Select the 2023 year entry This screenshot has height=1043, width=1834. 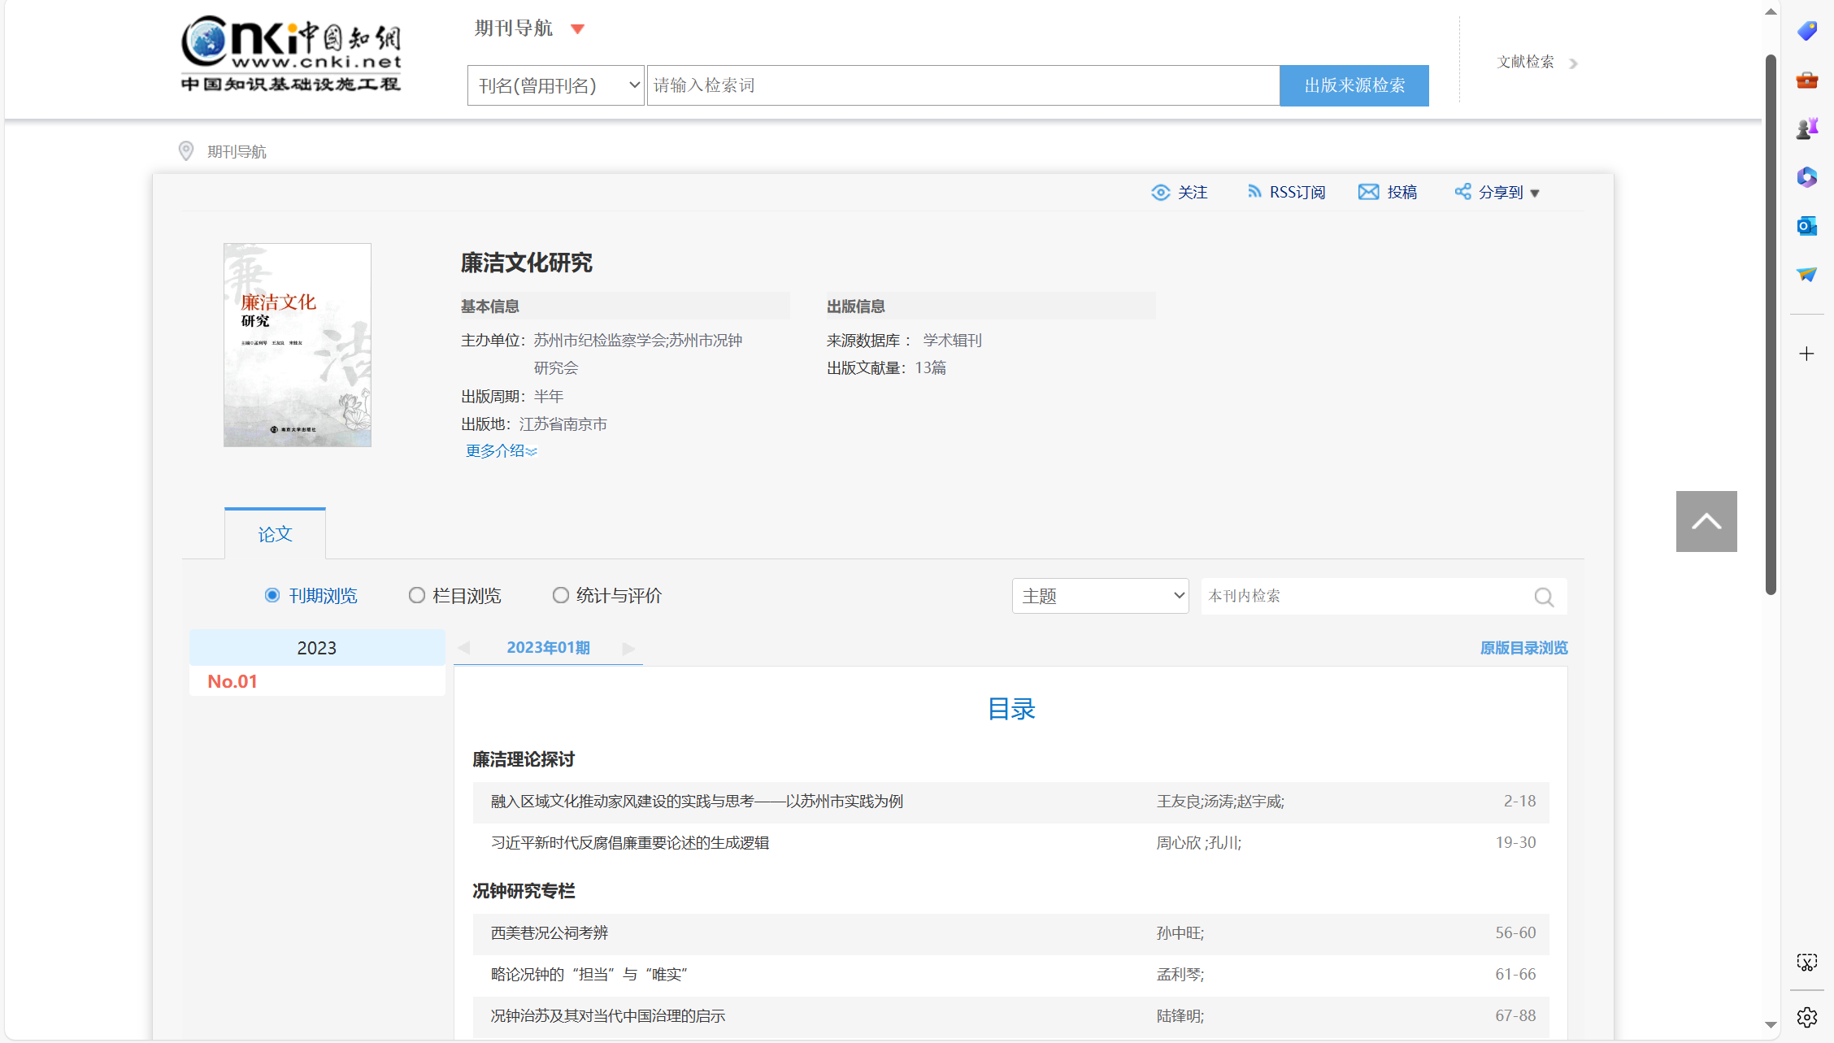click(317, 648)
